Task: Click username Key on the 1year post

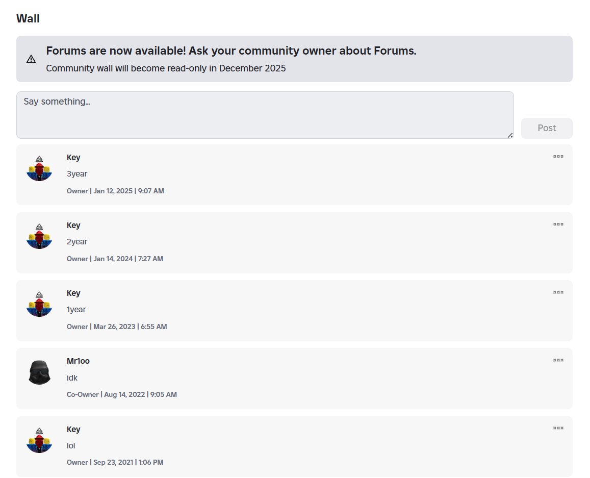Action: (x=73, y=293)
